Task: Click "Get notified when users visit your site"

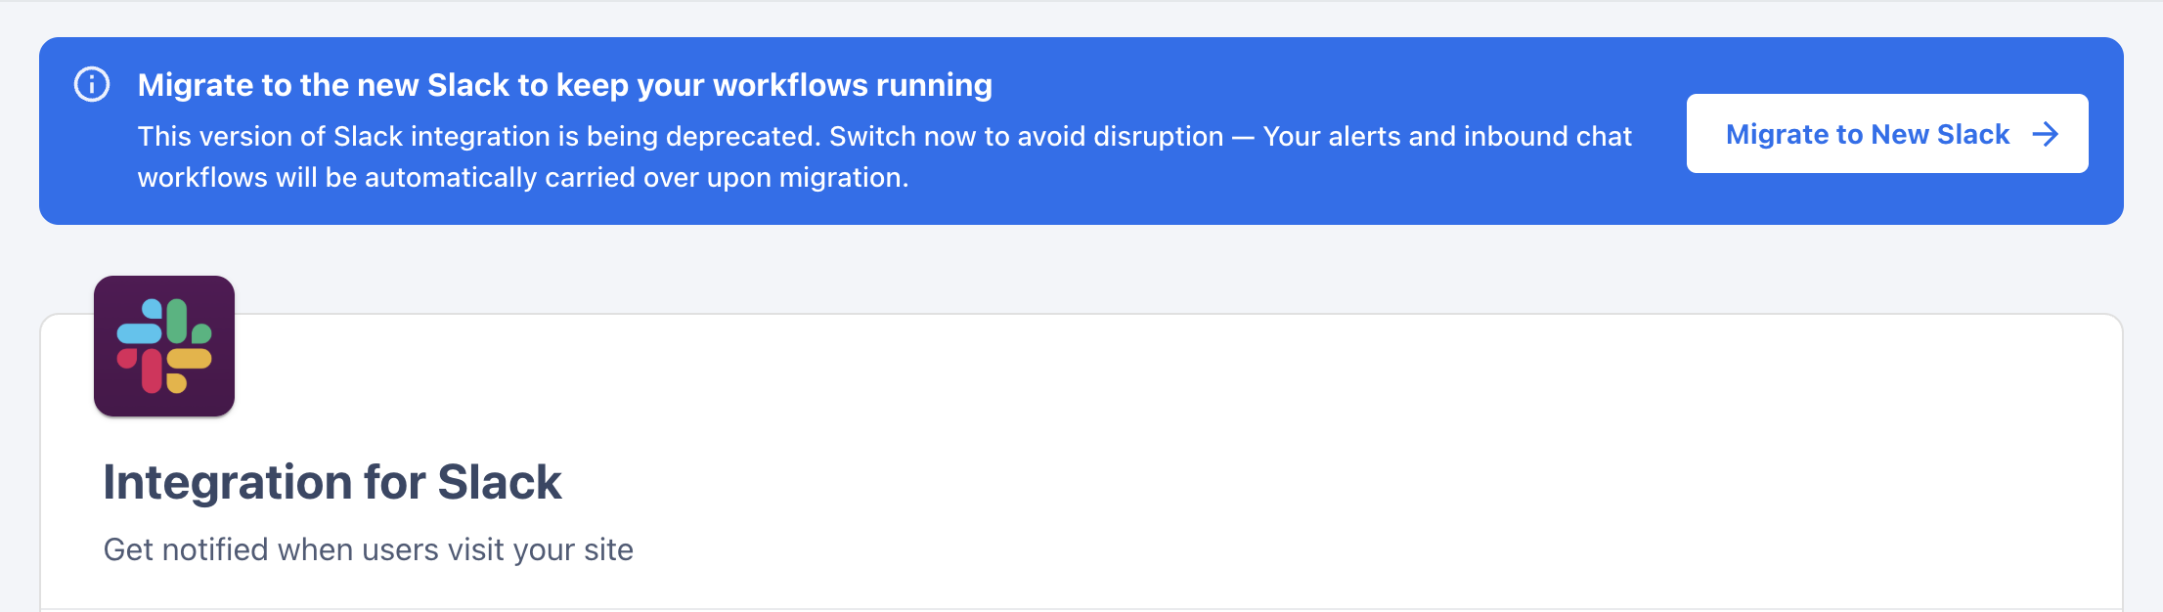Action: coord(368,549)
